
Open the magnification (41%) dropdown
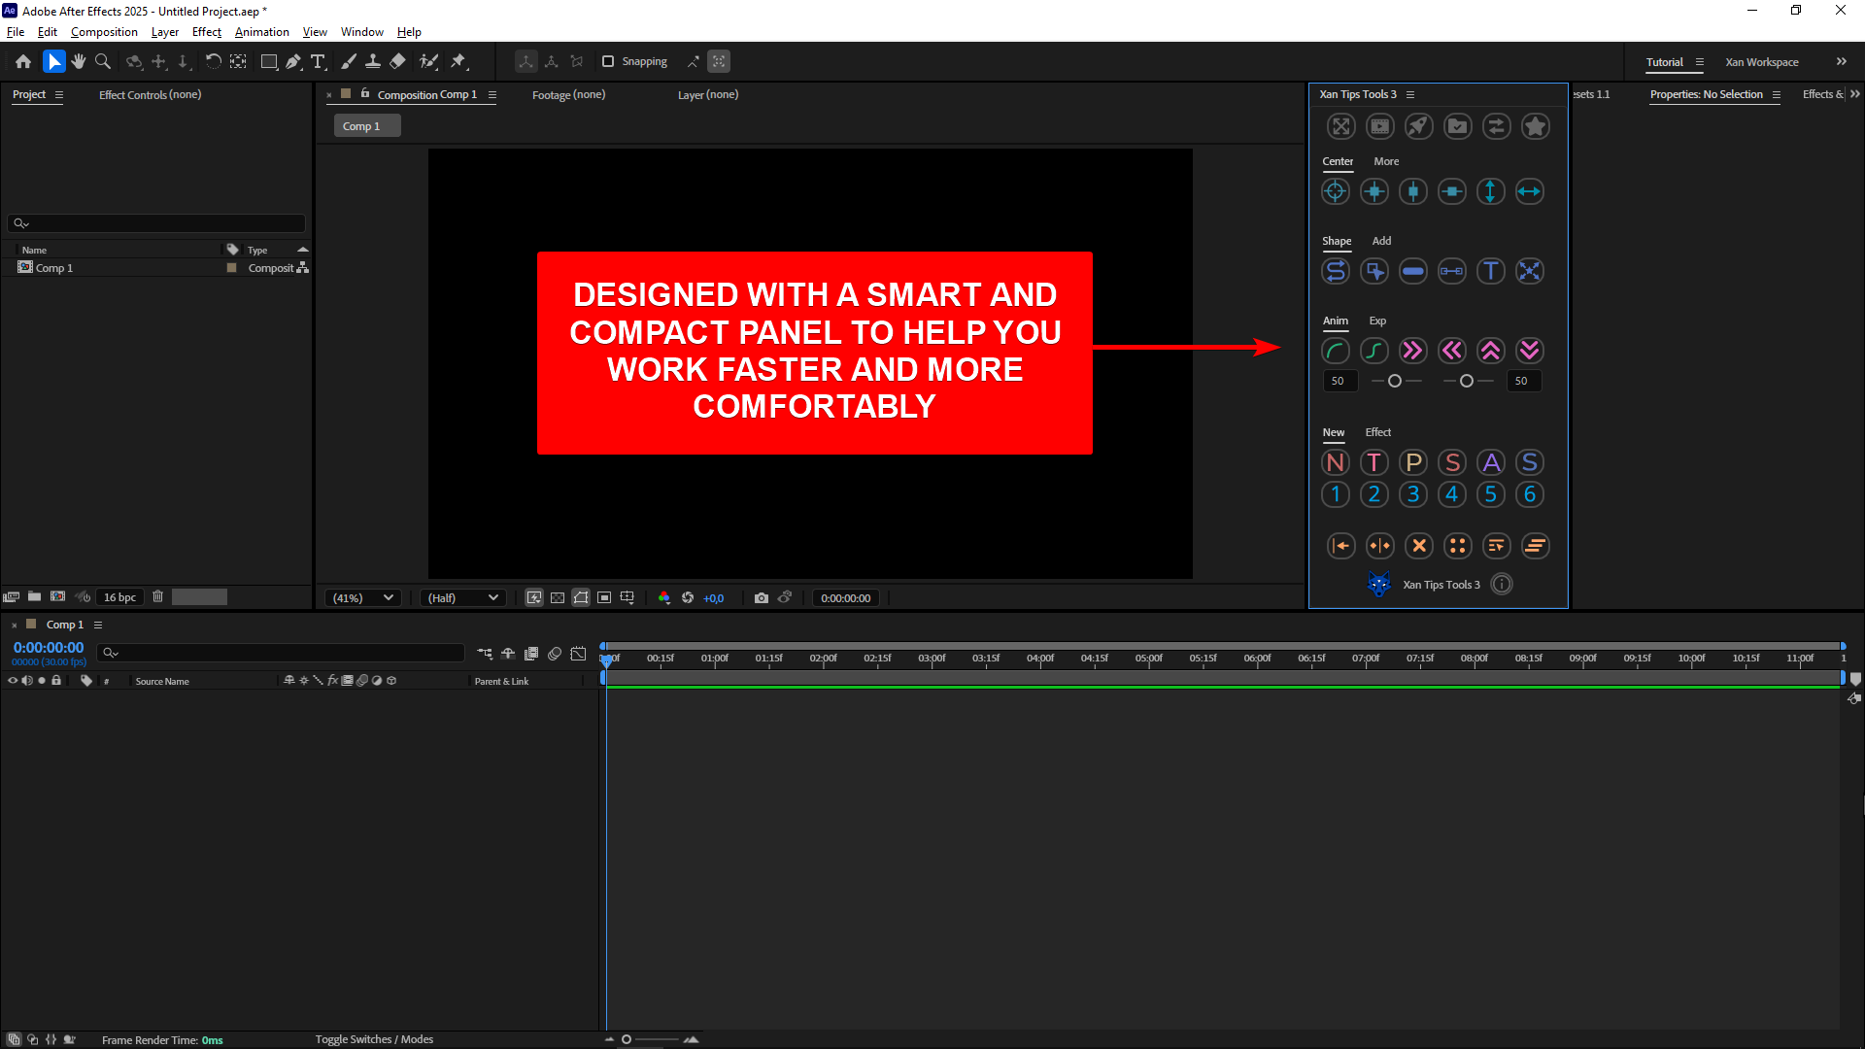point(362,597)
